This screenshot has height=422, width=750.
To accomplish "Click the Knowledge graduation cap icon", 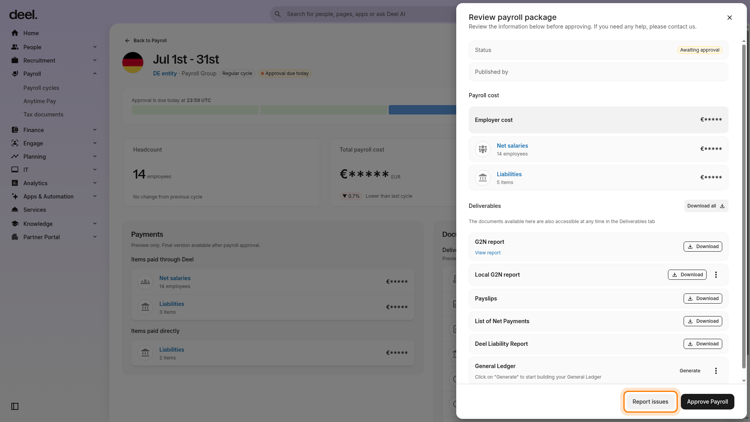I will point(15,224).
